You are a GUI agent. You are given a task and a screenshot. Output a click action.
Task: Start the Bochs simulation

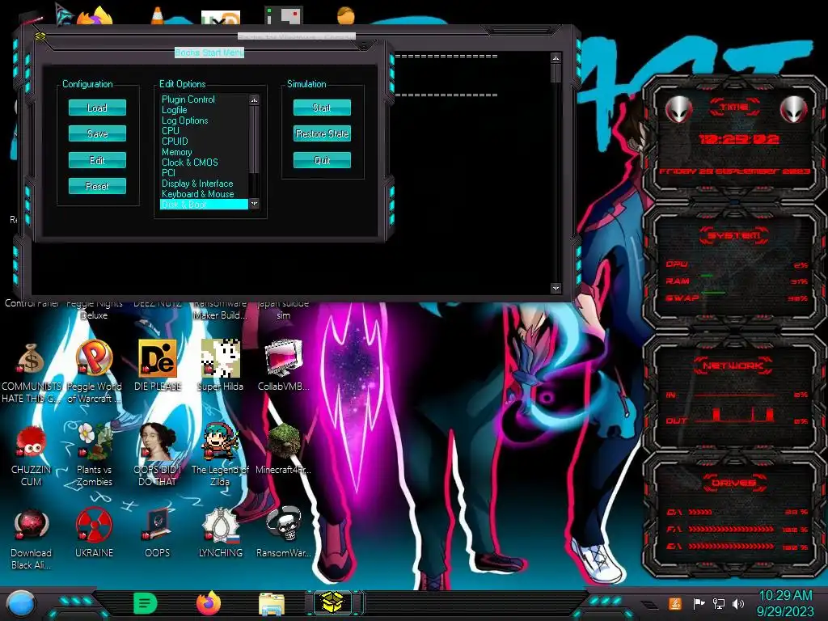click(x=322, y=108)
